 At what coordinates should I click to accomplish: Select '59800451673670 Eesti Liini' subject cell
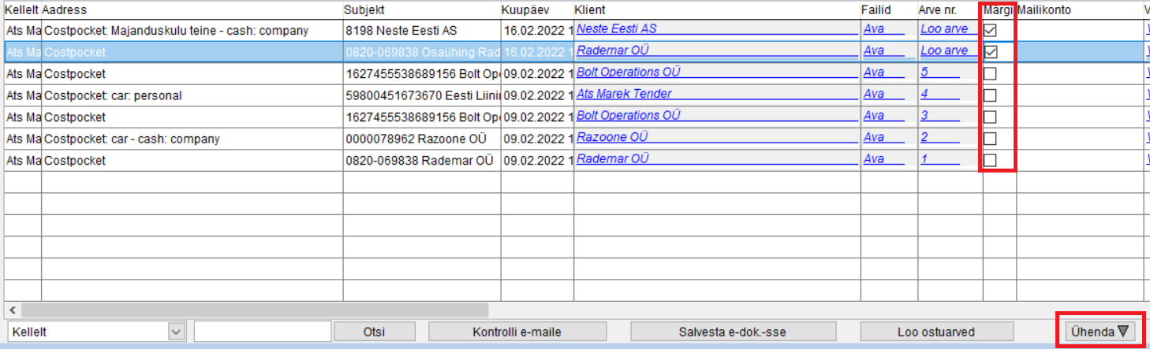click(421, 95)
